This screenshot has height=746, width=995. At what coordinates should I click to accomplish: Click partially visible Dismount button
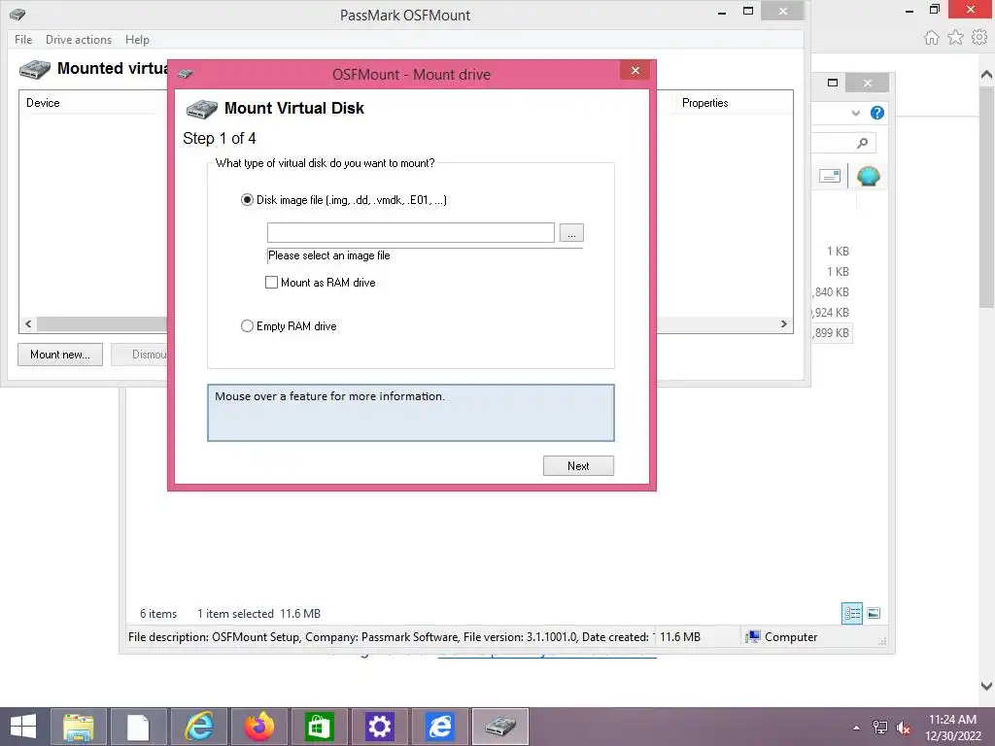pyautogui.click(x=140, y=355)
